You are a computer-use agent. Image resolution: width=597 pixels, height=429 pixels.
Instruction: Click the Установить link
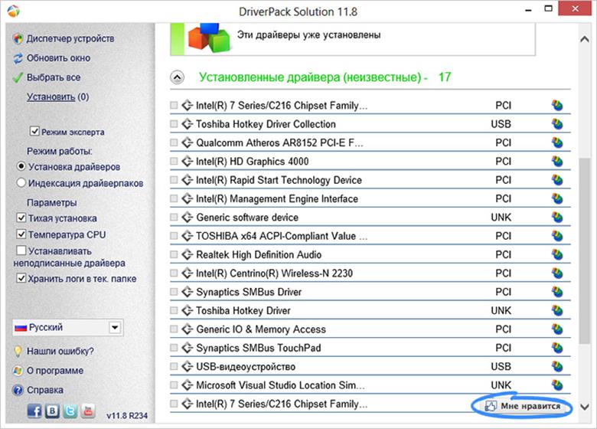pos(51,97)
